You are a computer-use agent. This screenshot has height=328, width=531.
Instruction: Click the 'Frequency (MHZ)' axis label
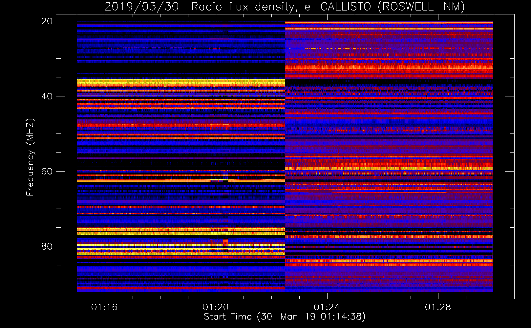point(30,158)
